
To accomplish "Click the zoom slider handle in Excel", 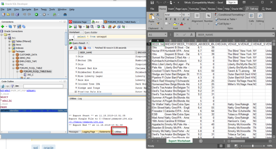I will click(253, 146).
